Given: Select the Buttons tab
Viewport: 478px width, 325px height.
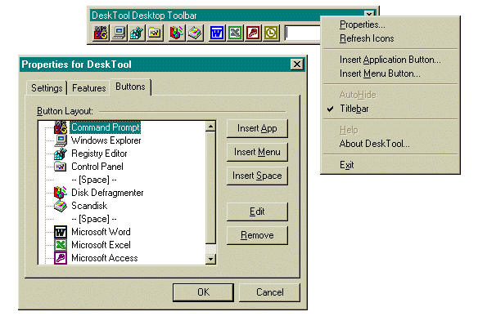Looking at the screenshot, I should [x=130, y=87].
